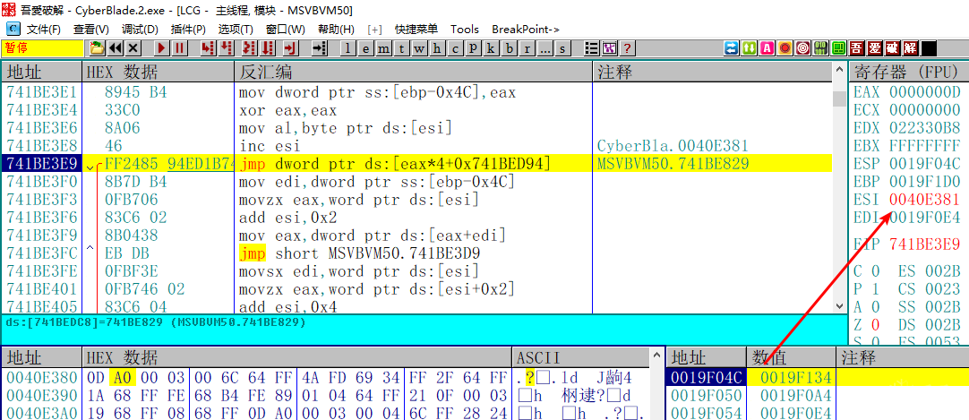Click the open file folder icon
Image resolution: width=969 pixels, height=420 pixels.
[97, 48]
